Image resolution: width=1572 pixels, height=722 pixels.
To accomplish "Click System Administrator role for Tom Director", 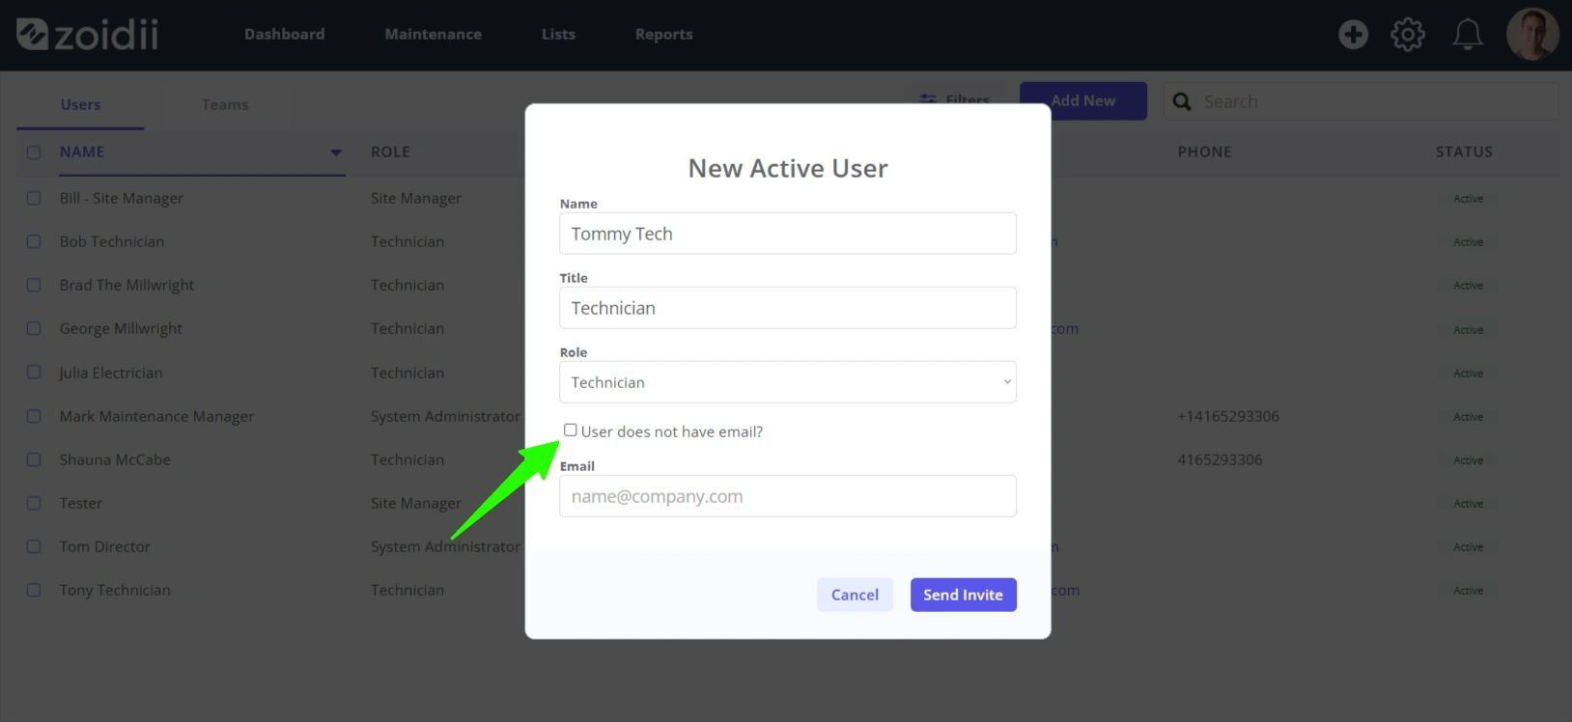I will [445, 546].
